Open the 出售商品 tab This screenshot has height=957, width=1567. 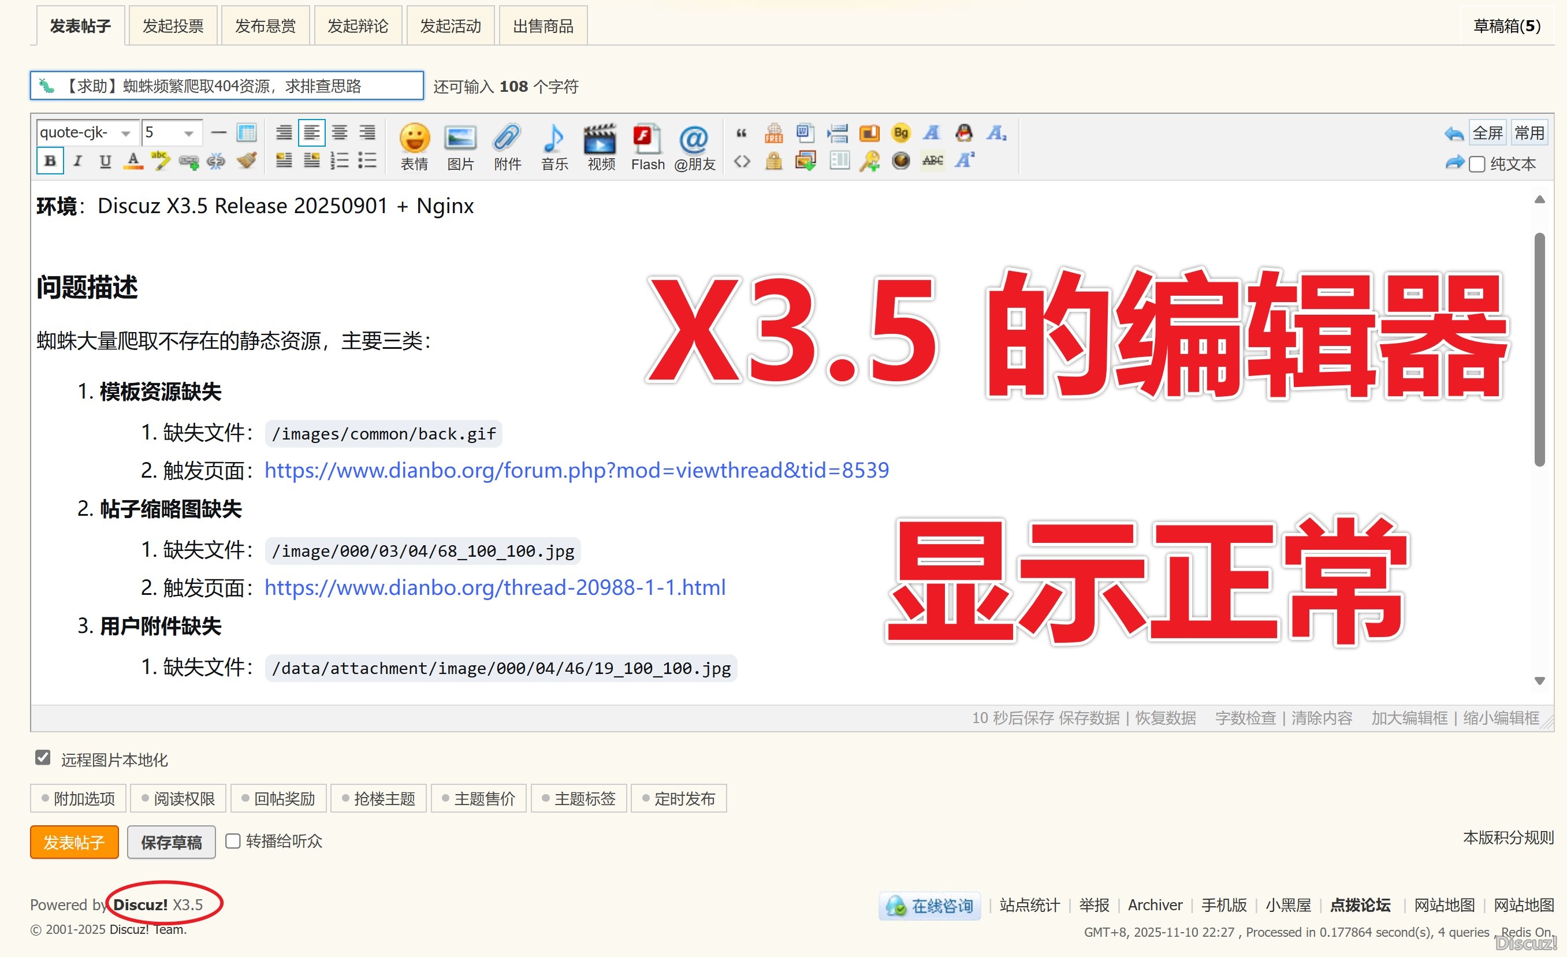pos(542,25)
